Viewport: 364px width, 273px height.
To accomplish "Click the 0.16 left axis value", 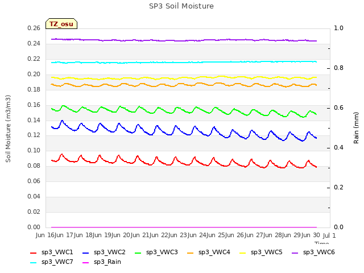I will click(x=34, y=105).
